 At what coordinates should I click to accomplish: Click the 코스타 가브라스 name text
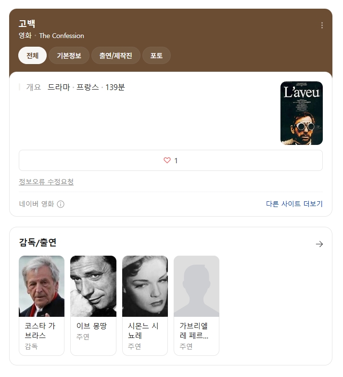click(40, 331)
